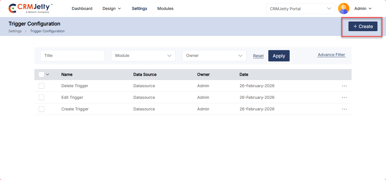Toggle the select-all checkbox in table header
Viewport: 386px width, 180px height.
click(x=41, y=74)
